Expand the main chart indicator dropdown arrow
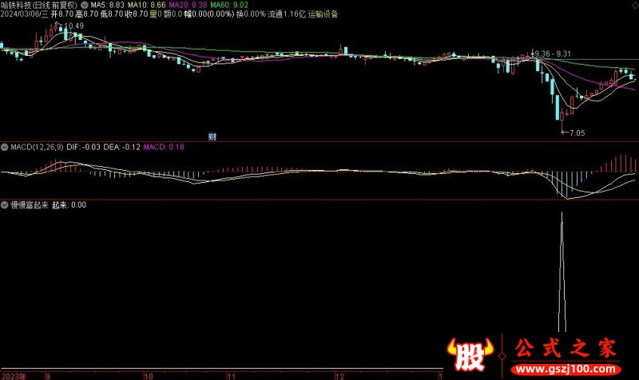Viewport: 639px width, 380px height. click(x=85, y=4)
